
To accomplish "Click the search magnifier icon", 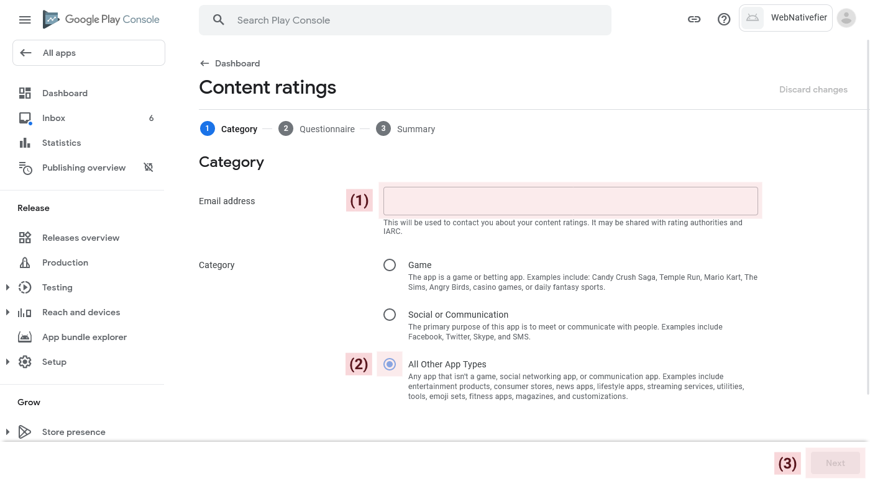I will coord(218,20).
